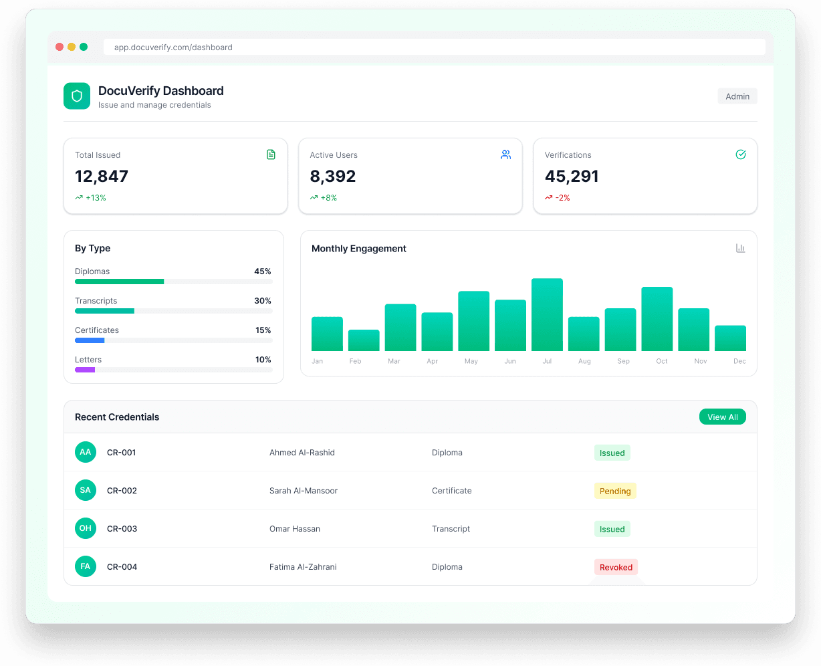Click the name Sarah Al-Mansoor
The image size is (821, 666).
click(x=304, y=491)
